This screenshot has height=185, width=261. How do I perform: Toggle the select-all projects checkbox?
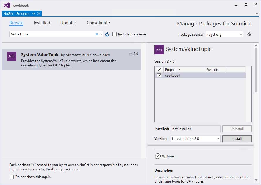point(159,70)
